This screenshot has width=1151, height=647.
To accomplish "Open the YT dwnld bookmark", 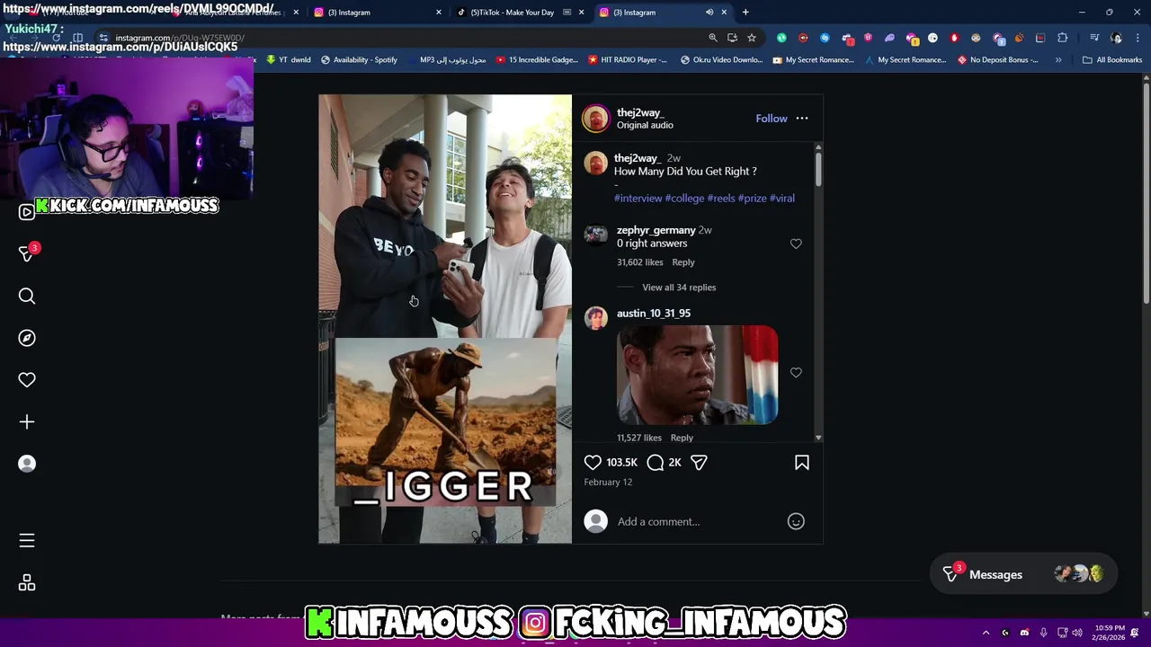I will pos(288,60).
